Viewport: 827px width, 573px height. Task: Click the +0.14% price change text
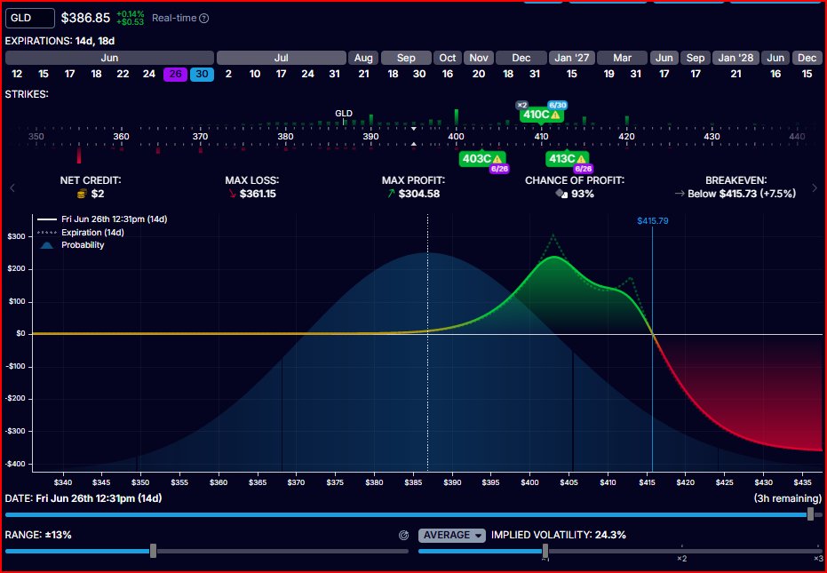point(131,13)
